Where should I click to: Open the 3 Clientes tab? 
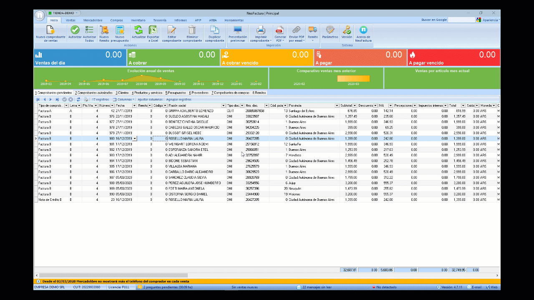(122, 92)
